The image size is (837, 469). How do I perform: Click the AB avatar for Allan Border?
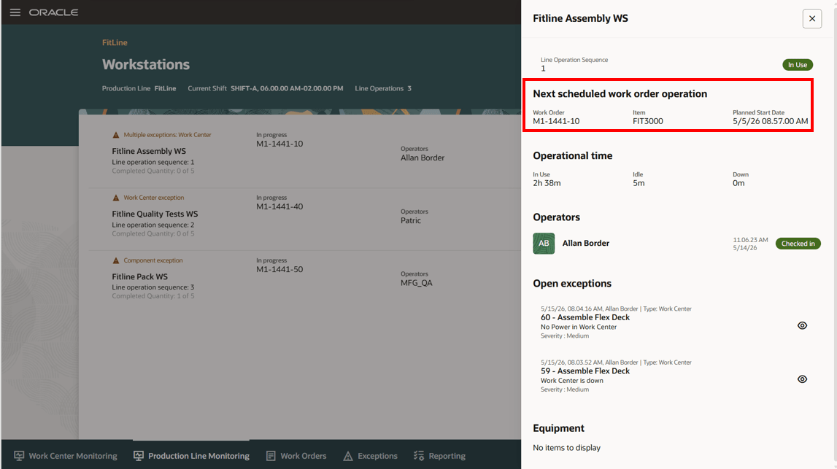[544, 244]
